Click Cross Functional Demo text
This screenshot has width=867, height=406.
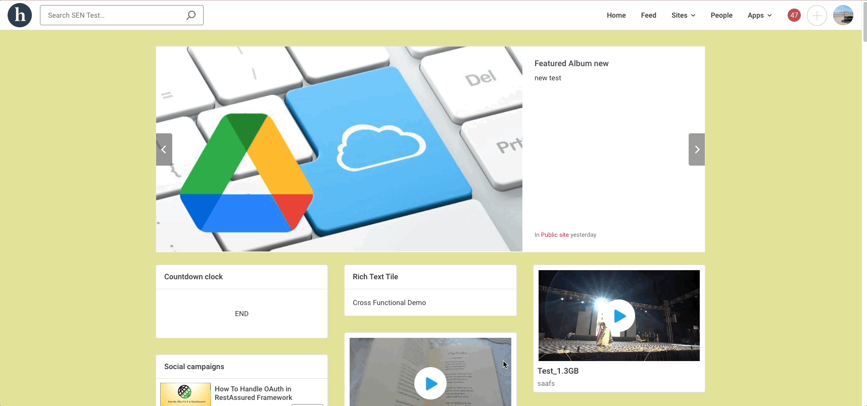coord(389,302)
